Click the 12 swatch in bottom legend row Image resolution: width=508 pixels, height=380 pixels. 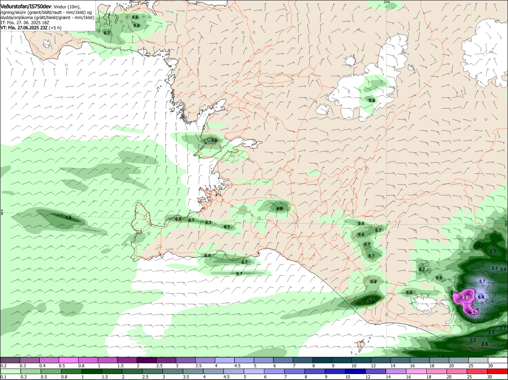point(376,371)
